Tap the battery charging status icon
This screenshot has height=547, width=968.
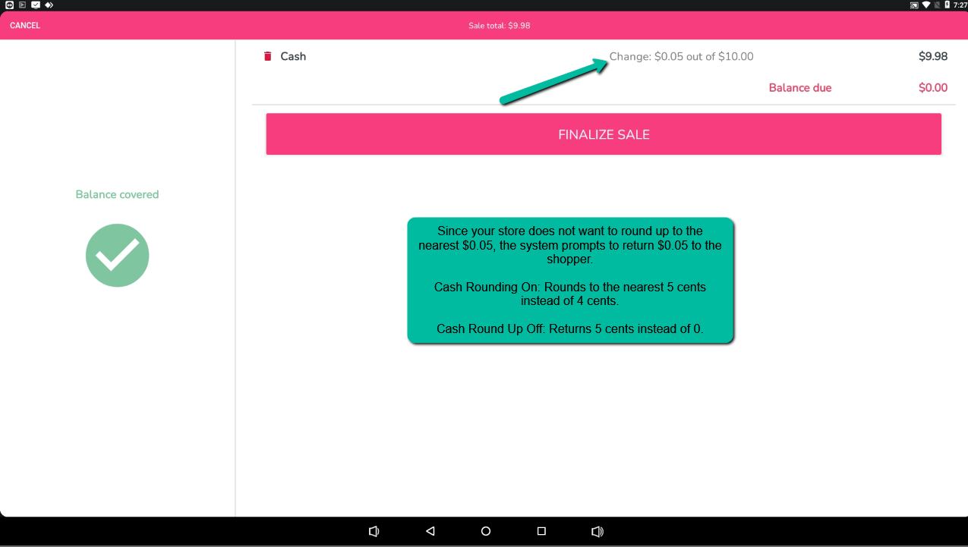[x=947, y=5]
